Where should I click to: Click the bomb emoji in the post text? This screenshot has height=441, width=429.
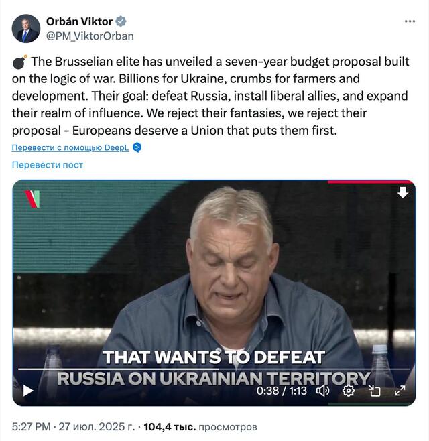tap(19, 61)
